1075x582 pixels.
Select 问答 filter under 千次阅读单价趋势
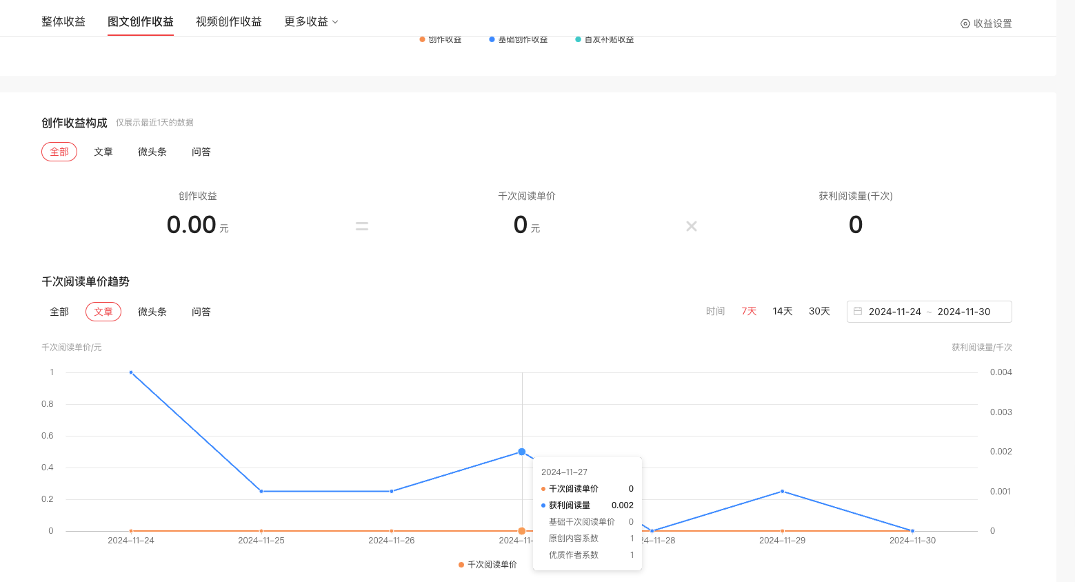[201, 312]
